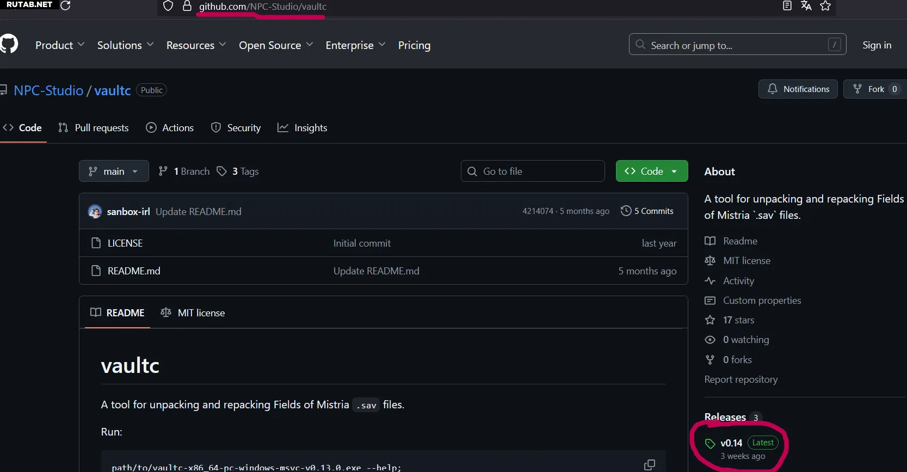View the 1 Branch link
The height and width of the screenshot is (472, 907).
[184, 171]
